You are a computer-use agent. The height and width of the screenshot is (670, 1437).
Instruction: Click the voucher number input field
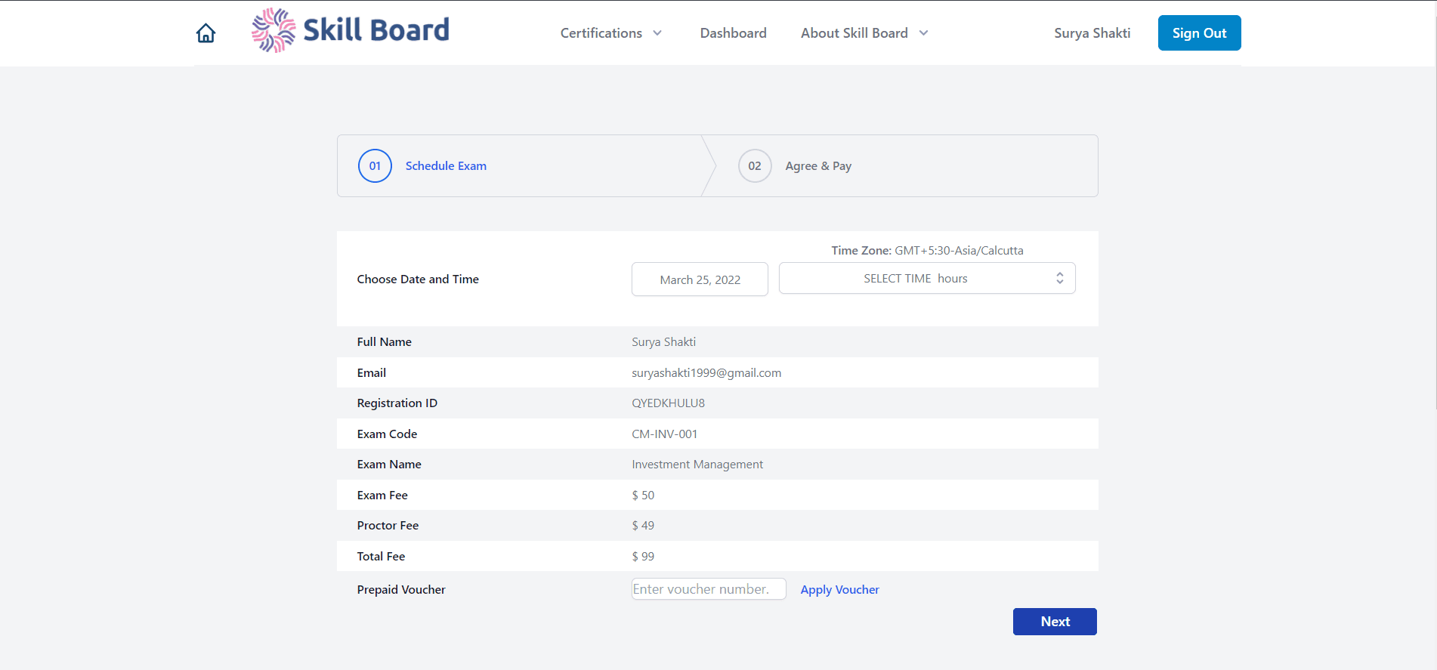coord(709,589)
